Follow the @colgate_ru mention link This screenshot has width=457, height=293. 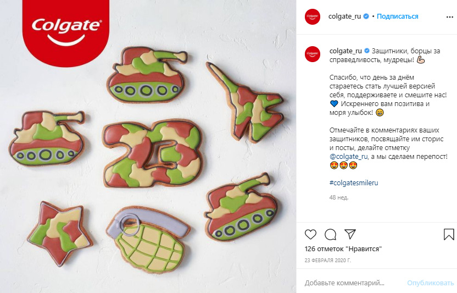349,157
